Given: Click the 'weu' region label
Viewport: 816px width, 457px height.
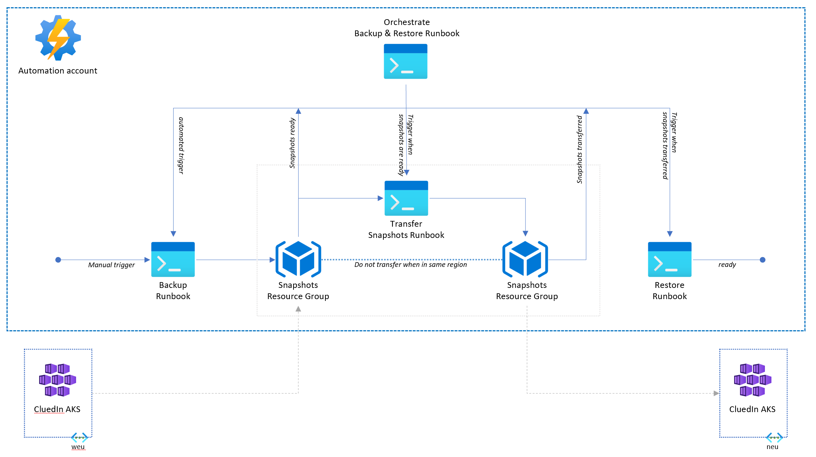Looking at the screenshot, I should click(x=78, y=447).
